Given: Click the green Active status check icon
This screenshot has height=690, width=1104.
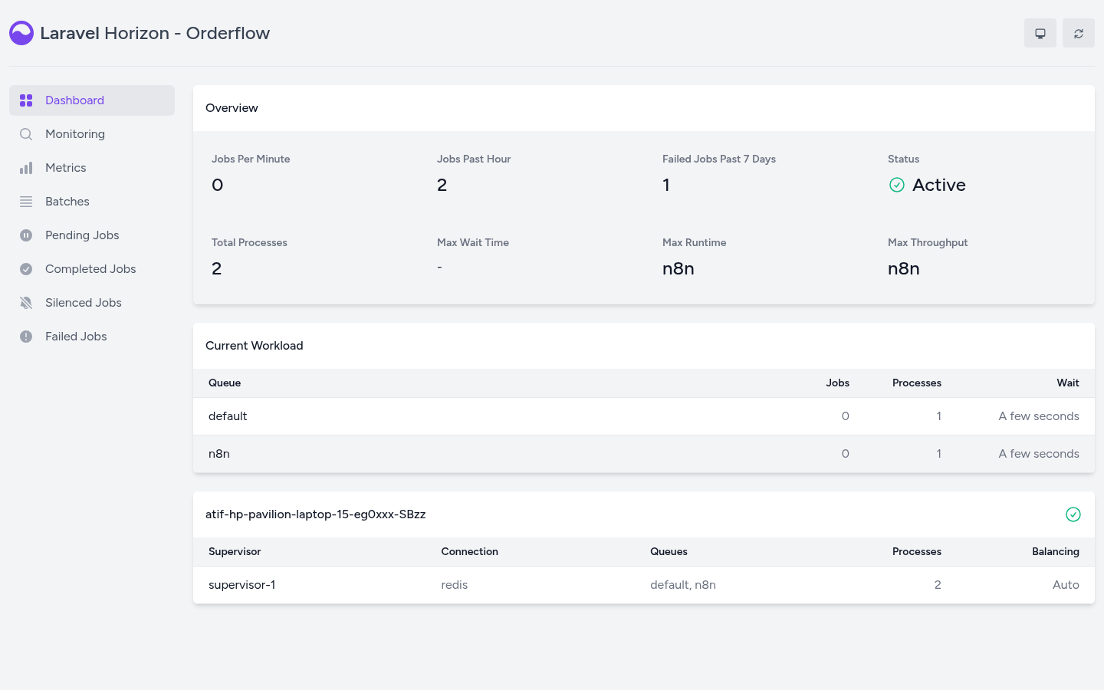Looking at the screenshot, I should (897, 185).
